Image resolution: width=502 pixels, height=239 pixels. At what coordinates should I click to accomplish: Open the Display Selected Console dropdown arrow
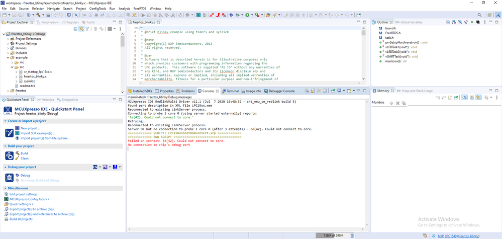coord(344,91)
